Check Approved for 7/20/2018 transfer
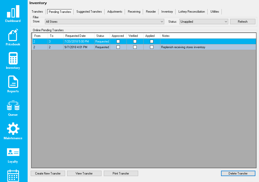 118,42
